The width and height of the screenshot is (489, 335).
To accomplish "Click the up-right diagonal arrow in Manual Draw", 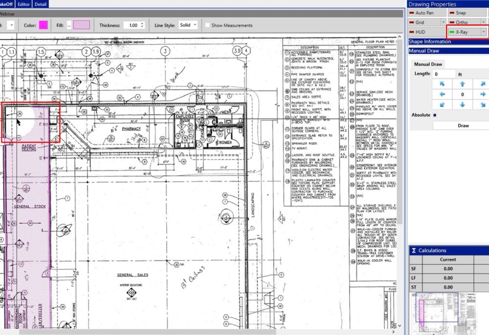I will pos(483,84).
